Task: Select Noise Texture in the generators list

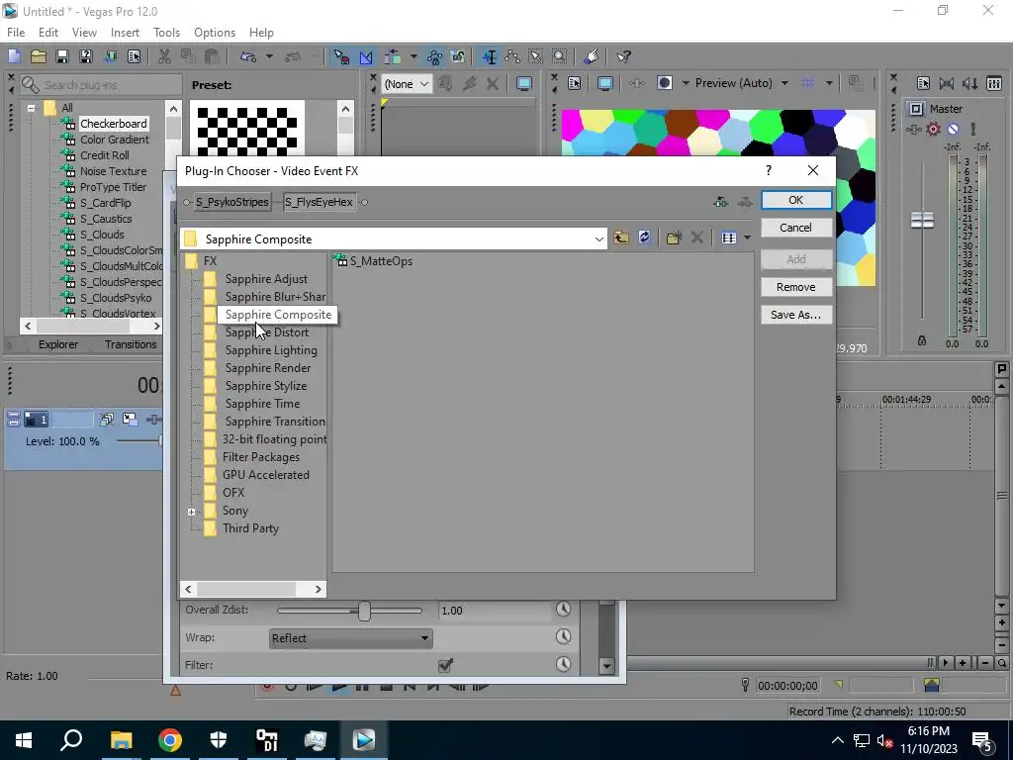Action: pos(113,171)
